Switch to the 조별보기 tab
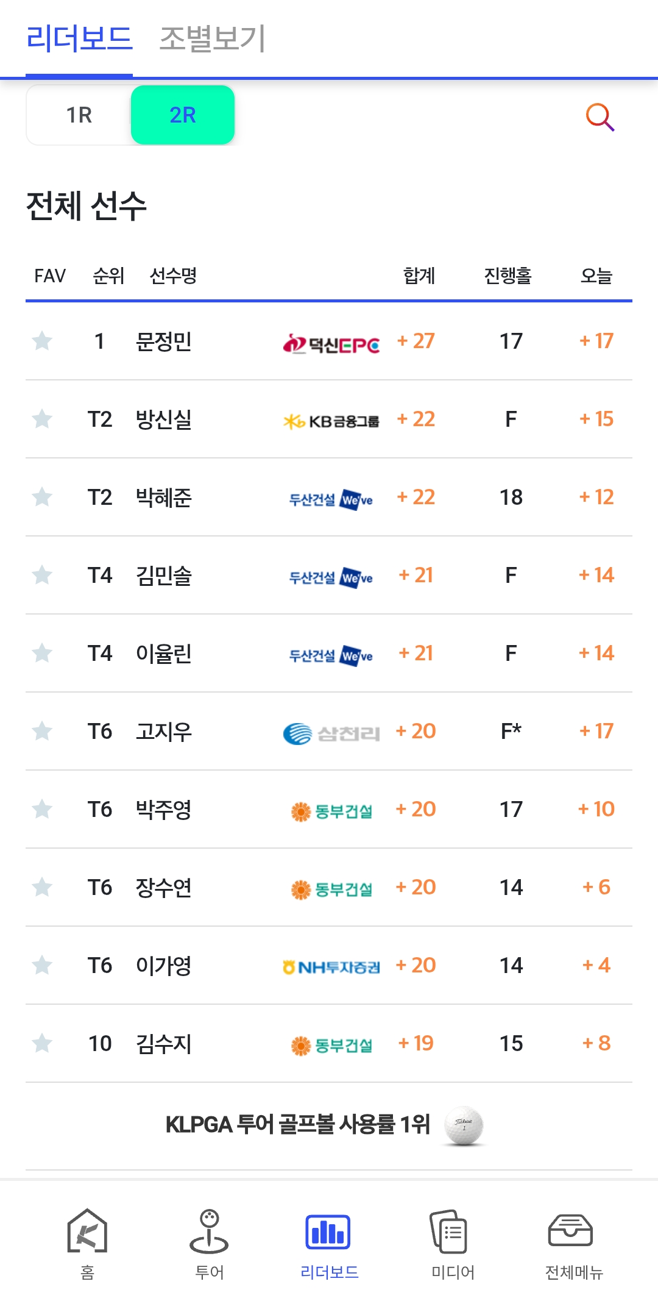 tap(212, 38)
